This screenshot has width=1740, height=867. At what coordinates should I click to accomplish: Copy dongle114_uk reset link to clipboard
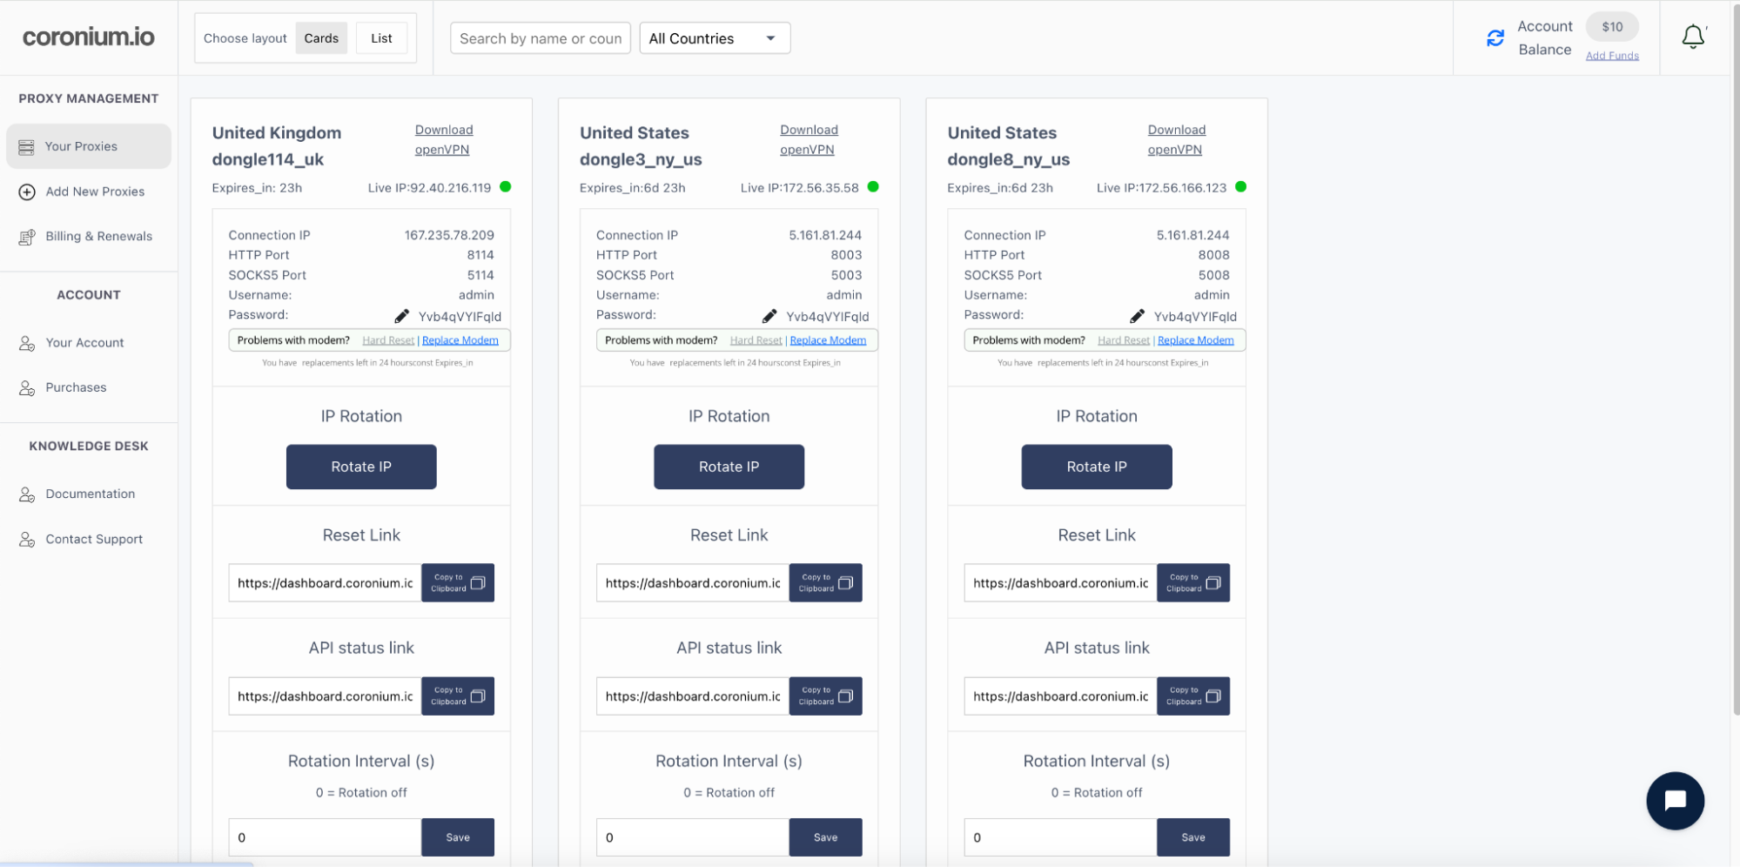pyautogui.click(x=458, y=583)
